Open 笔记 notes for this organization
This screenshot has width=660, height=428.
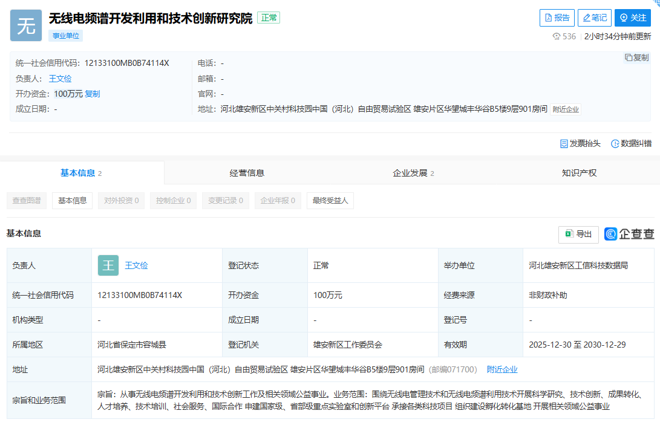pyautogui.click(x=594, y=18)
